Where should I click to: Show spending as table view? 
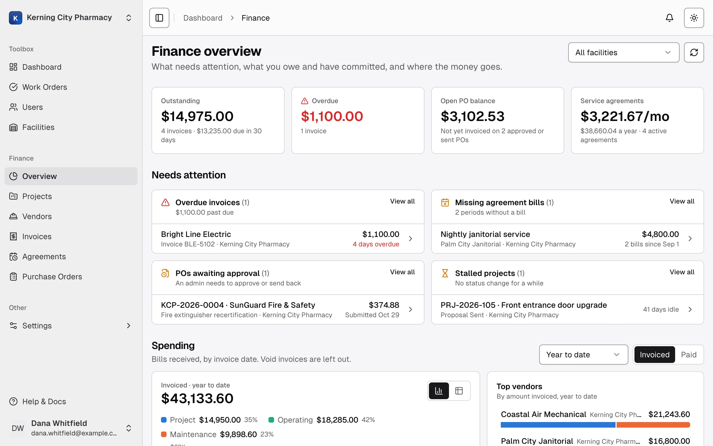click(459, 391)
